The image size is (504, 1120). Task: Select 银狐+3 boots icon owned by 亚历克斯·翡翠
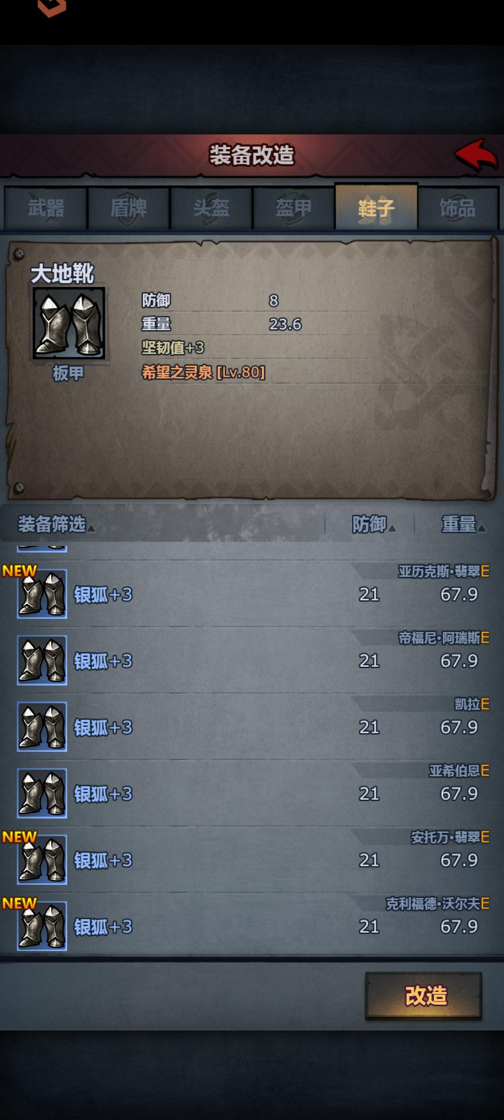pos(42,594)
